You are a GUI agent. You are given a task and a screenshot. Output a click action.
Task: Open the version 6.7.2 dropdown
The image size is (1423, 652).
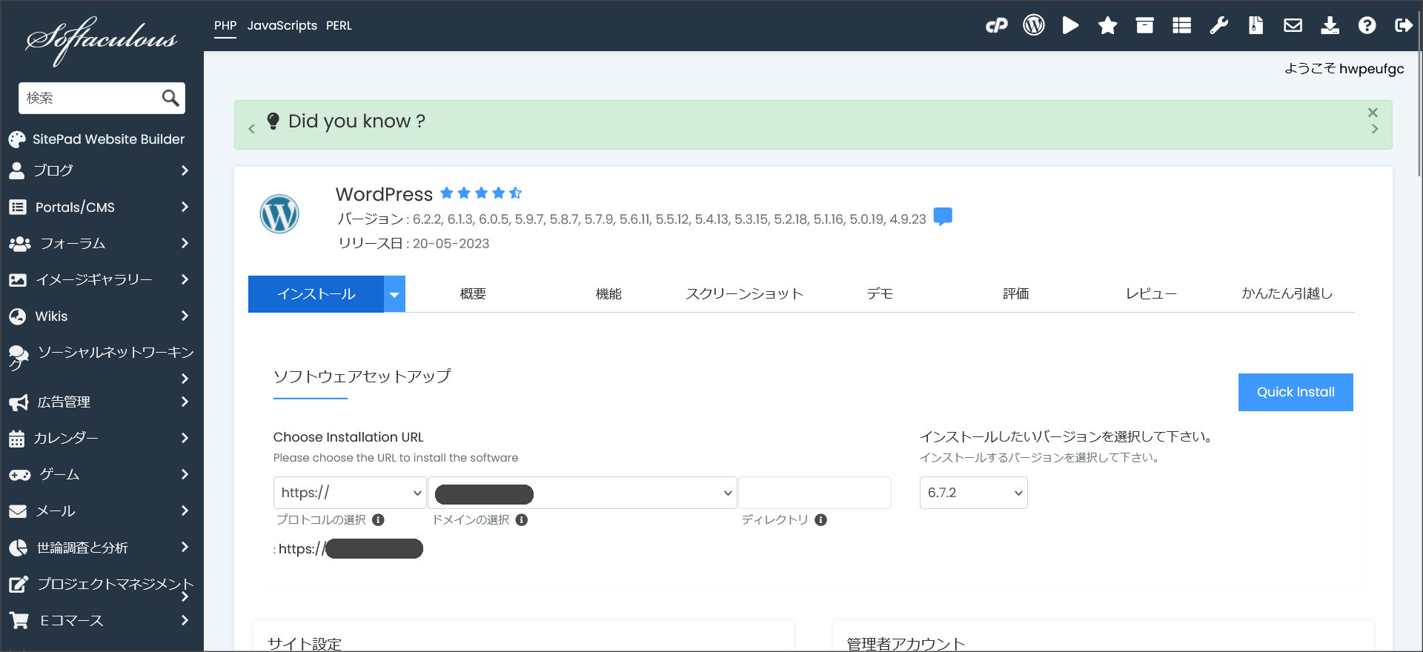[973, 493]
